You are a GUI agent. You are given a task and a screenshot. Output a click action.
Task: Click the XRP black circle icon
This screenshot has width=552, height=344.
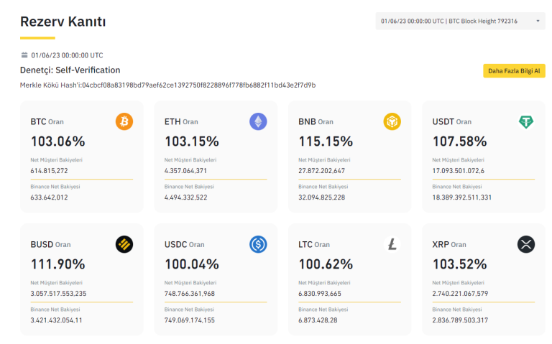526,244
